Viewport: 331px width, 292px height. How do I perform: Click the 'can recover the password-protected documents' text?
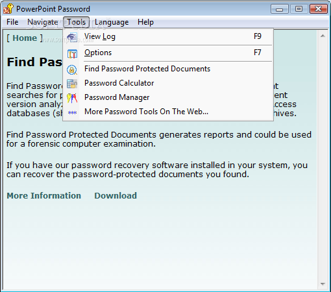(104, 175)
